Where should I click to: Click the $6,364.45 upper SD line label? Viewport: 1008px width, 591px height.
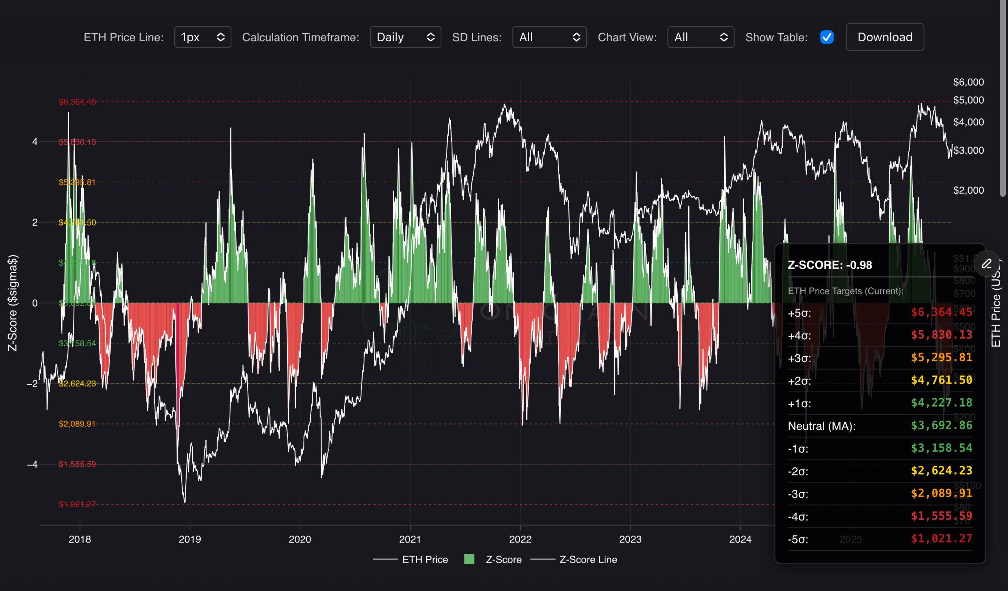pos(77,102)
